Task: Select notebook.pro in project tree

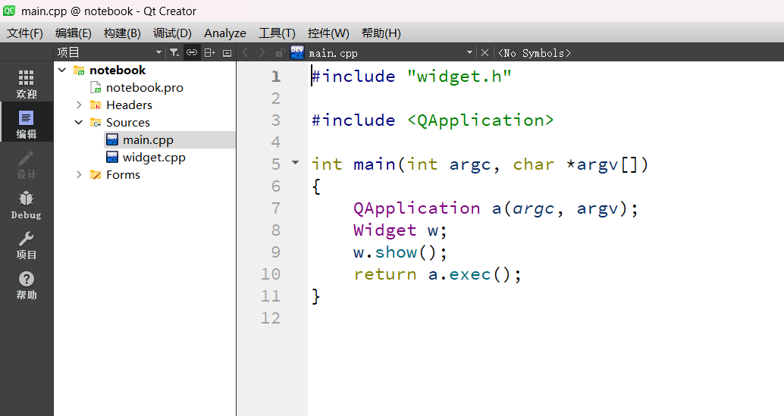Action: [x=145, y=88]
